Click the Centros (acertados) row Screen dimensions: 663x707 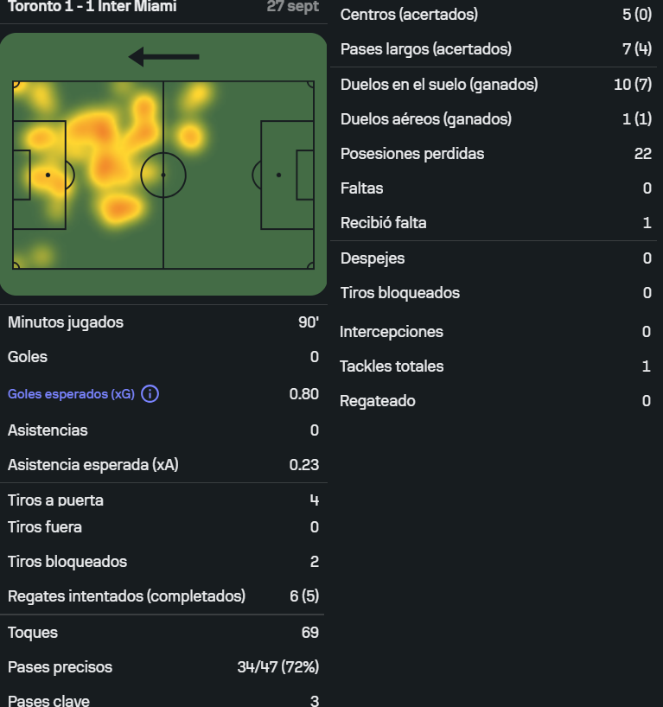[495, 15]
